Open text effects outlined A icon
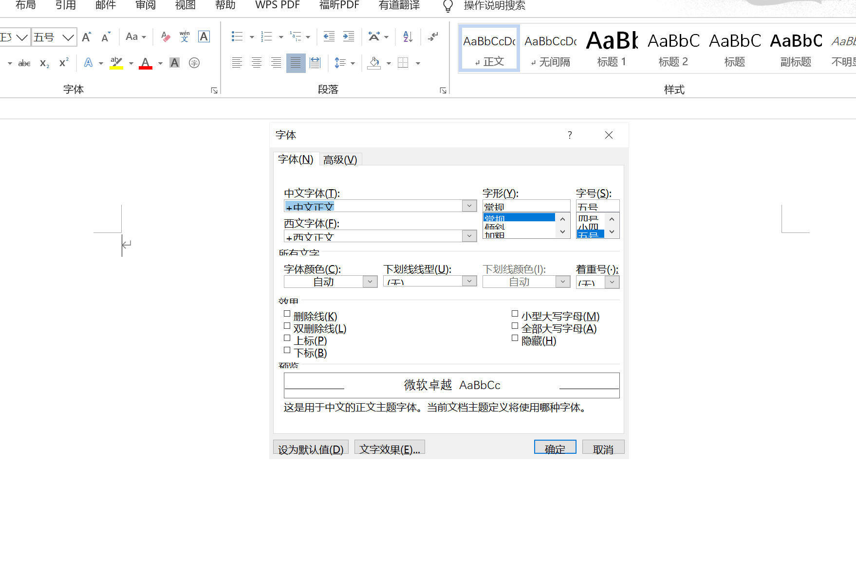Screen dimensions: 856x571 (88, 63)
